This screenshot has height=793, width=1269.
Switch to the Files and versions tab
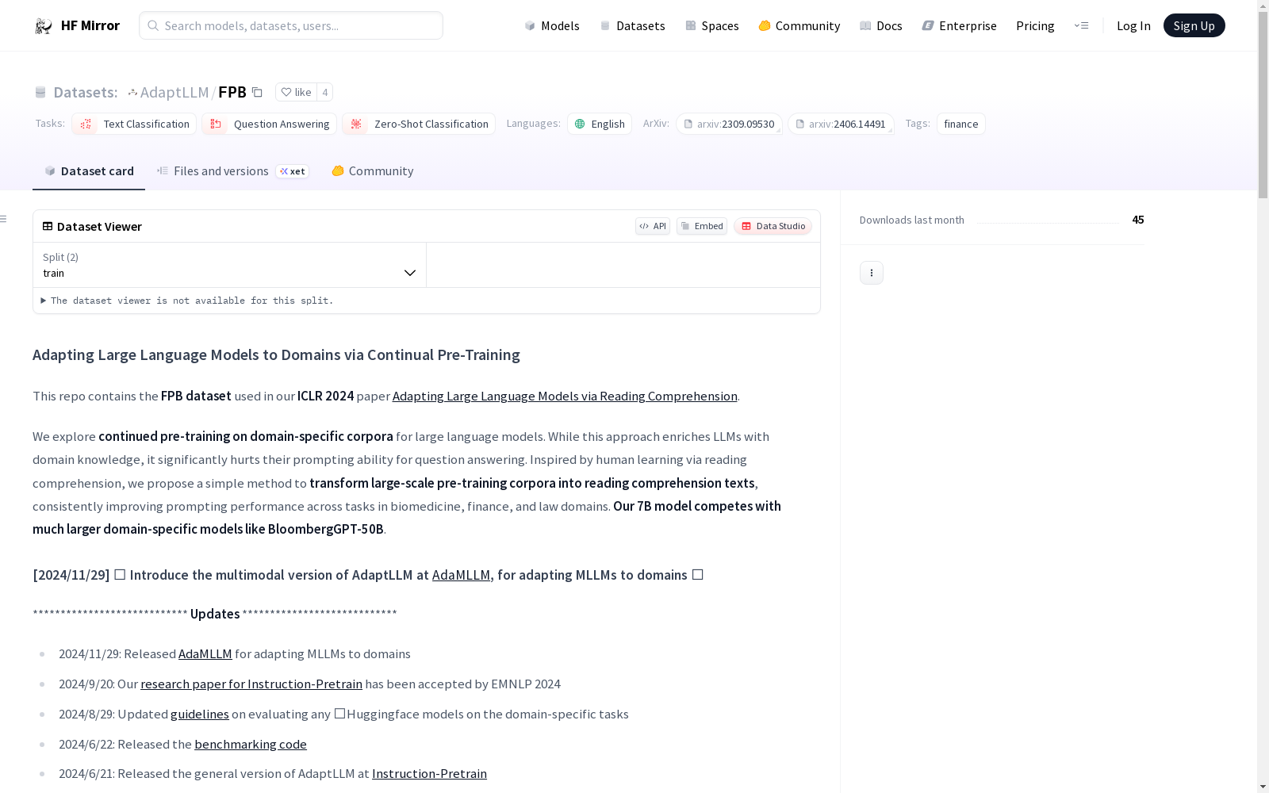click(232, 171)
